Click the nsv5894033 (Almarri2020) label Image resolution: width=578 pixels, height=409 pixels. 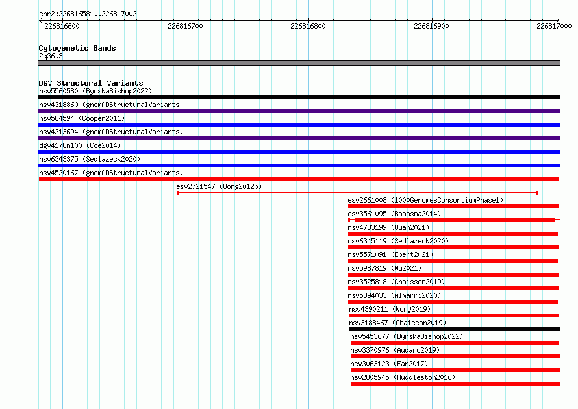pyautogui.click(x=394, y=295)
